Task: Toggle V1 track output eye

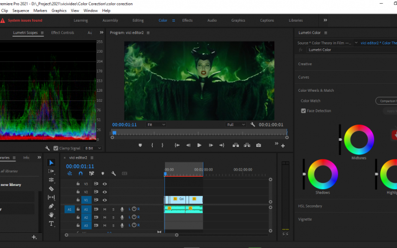Action: point(105,200)
